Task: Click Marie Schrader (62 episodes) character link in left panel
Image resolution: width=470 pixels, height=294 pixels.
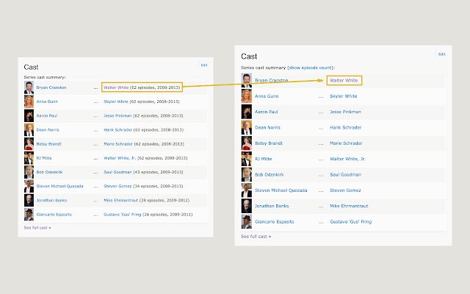Action: point(118,144)
